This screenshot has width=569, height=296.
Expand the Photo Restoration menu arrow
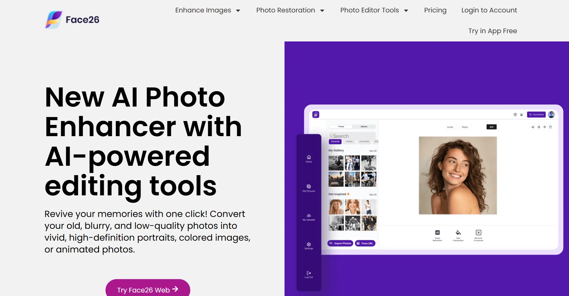pos(322,11)
